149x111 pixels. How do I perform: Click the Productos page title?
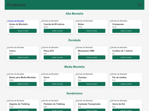pyautogui.click(x=16, y=5)
